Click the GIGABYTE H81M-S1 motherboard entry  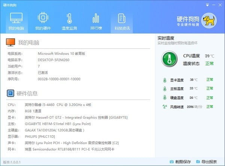click(x=51, y=124)
